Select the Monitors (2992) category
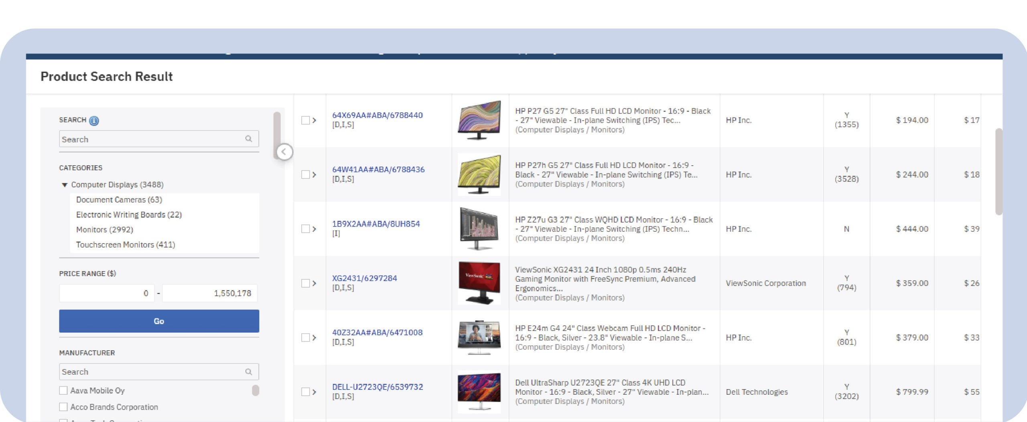The width and height of the screenshot is (1027, 422). tap(106, 229)
